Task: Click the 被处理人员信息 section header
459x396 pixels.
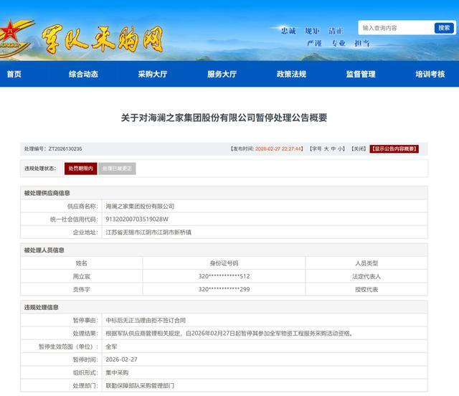Action: 44,250
